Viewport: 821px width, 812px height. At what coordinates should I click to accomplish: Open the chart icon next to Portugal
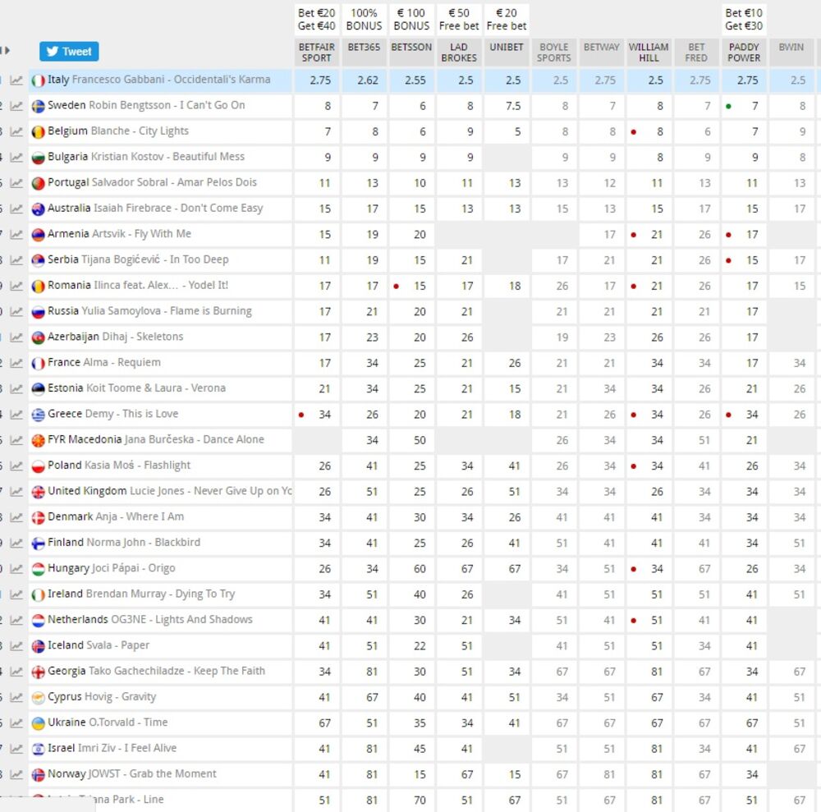coord(16,183)
